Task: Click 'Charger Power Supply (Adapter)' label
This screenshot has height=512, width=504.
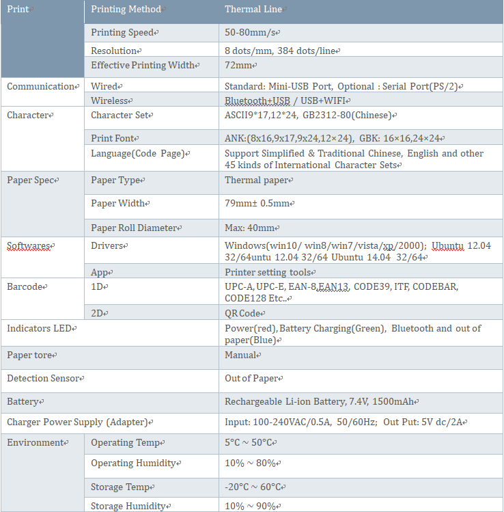Action: 78,422
